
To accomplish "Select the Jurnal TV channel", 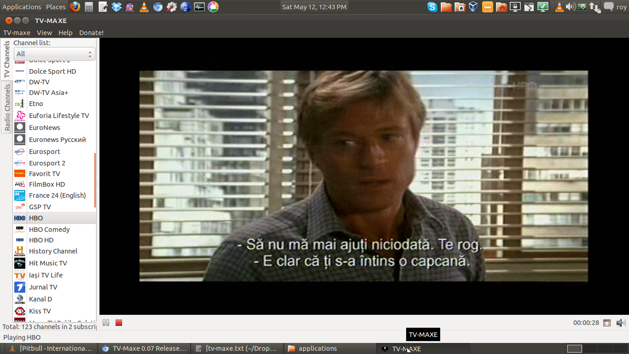I will click(x=54, y=287).
